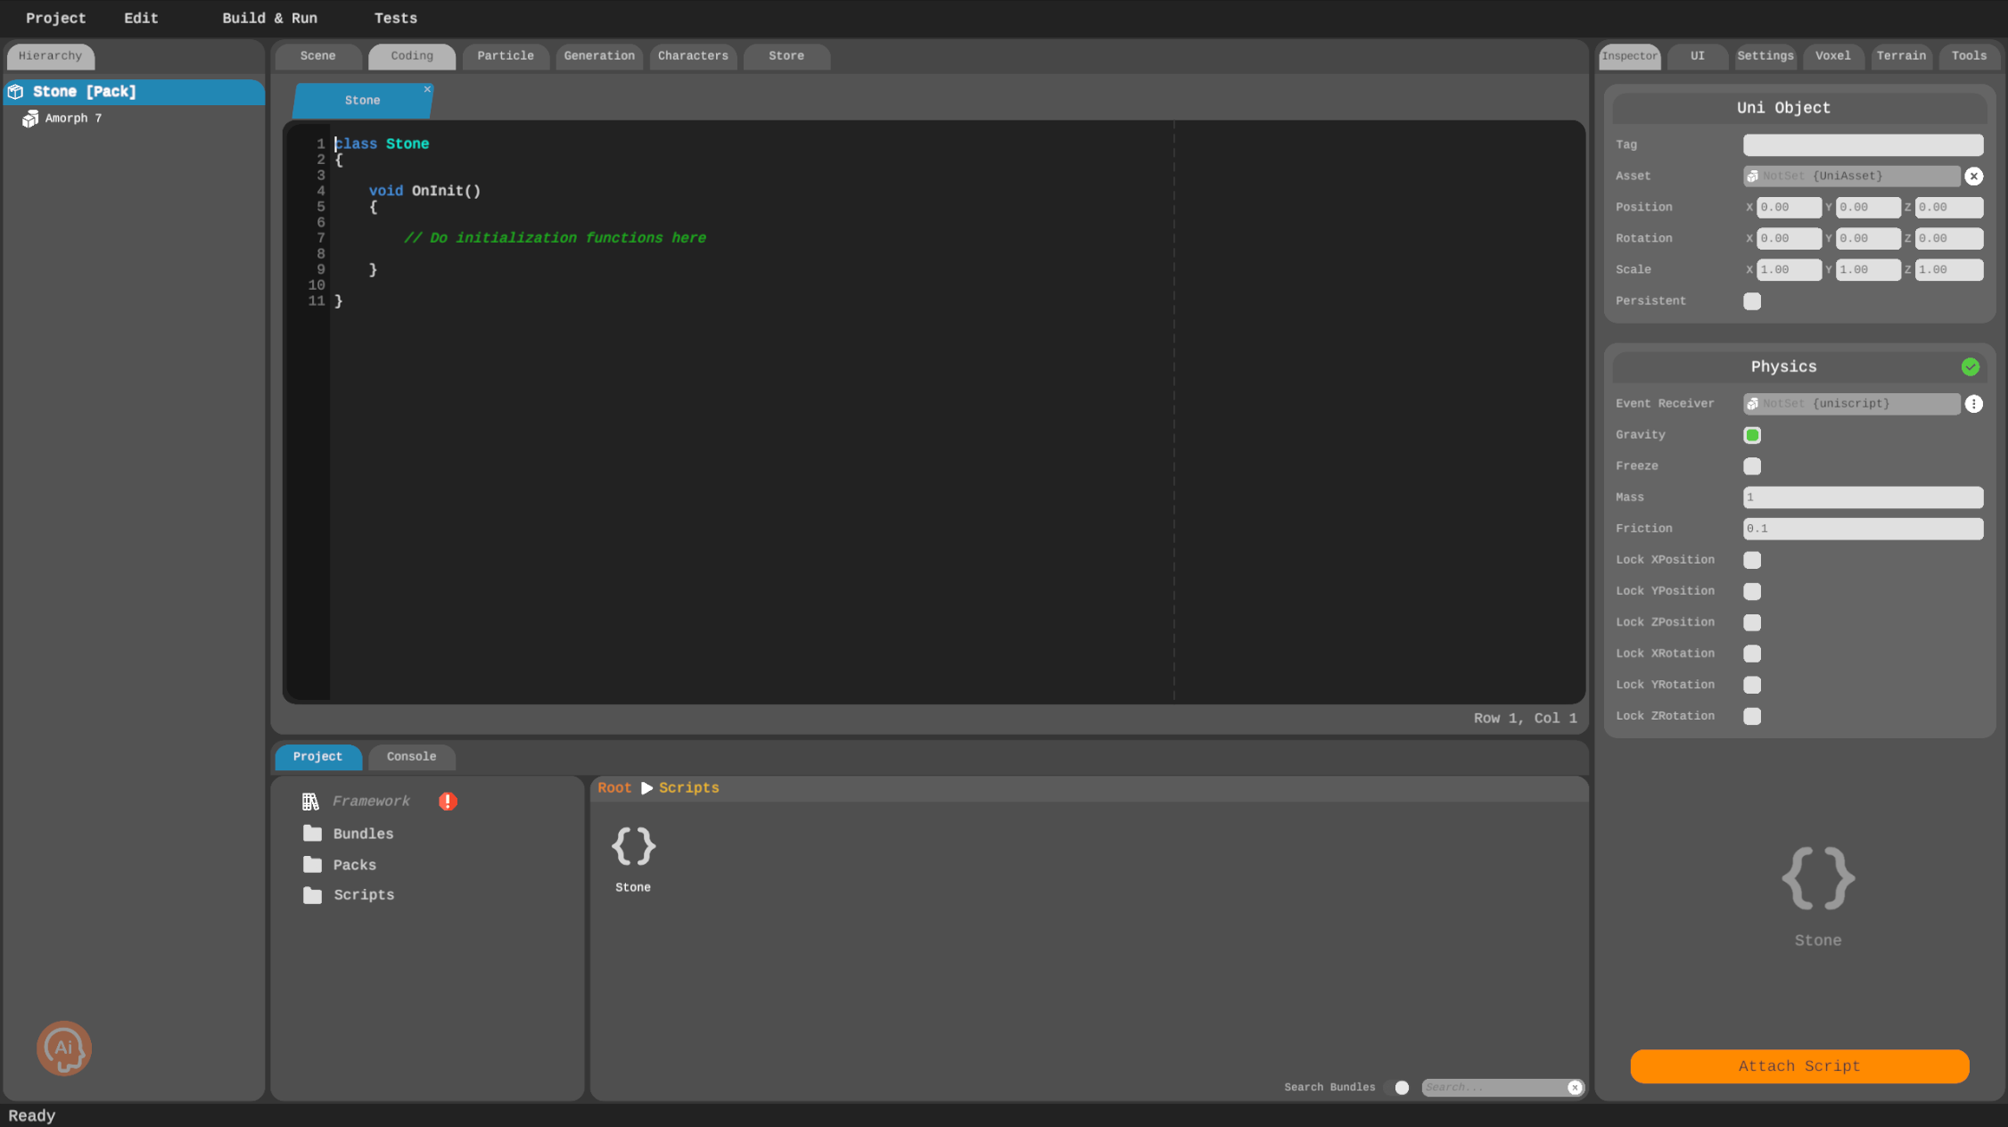Click the green Physics enabled check icon
Image resolution: width=2008 pixels, height=1127 pixels.
click(x=1971, y=366)
